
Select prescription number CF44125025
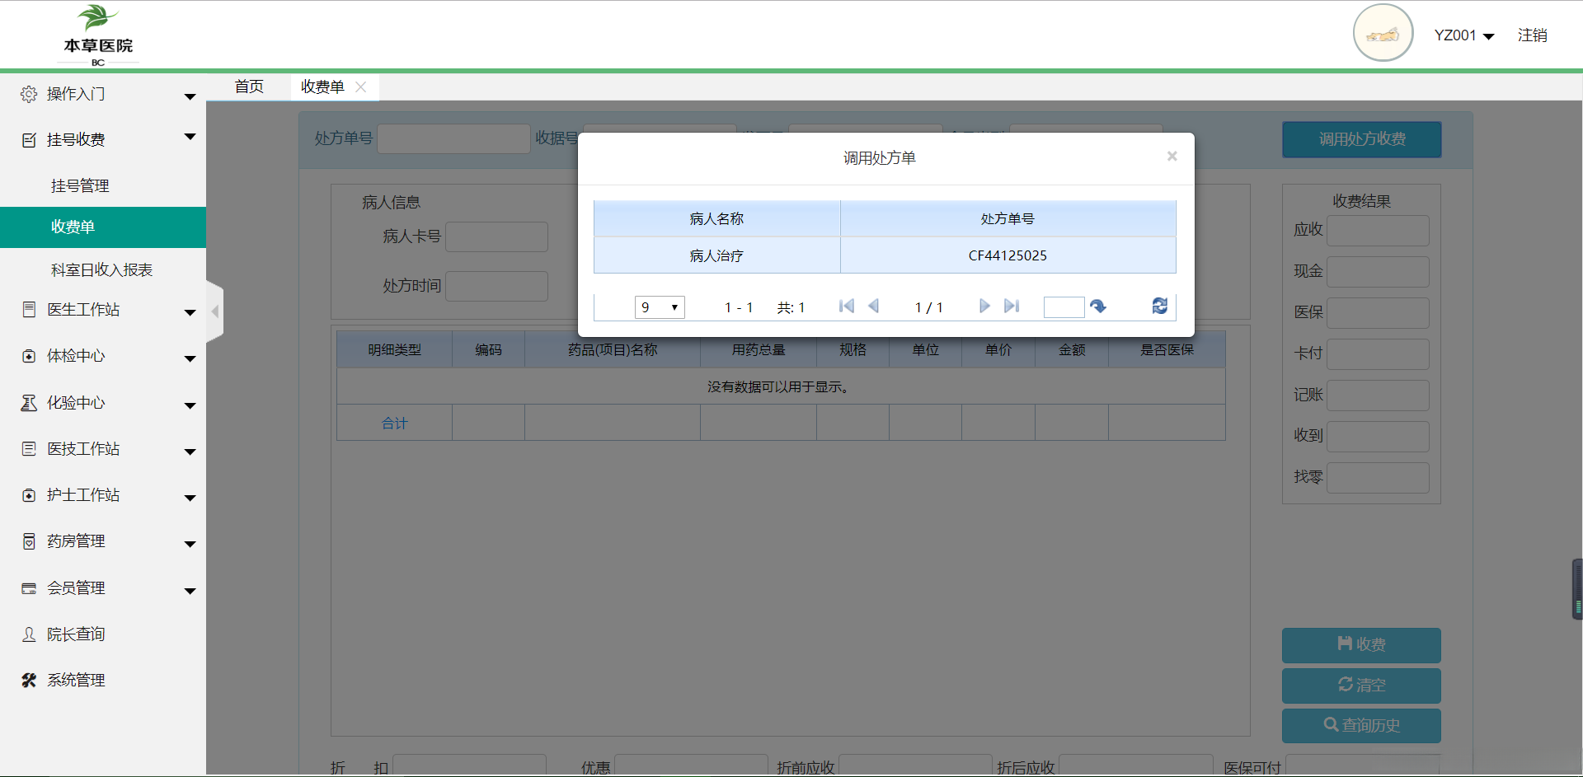1008,256
